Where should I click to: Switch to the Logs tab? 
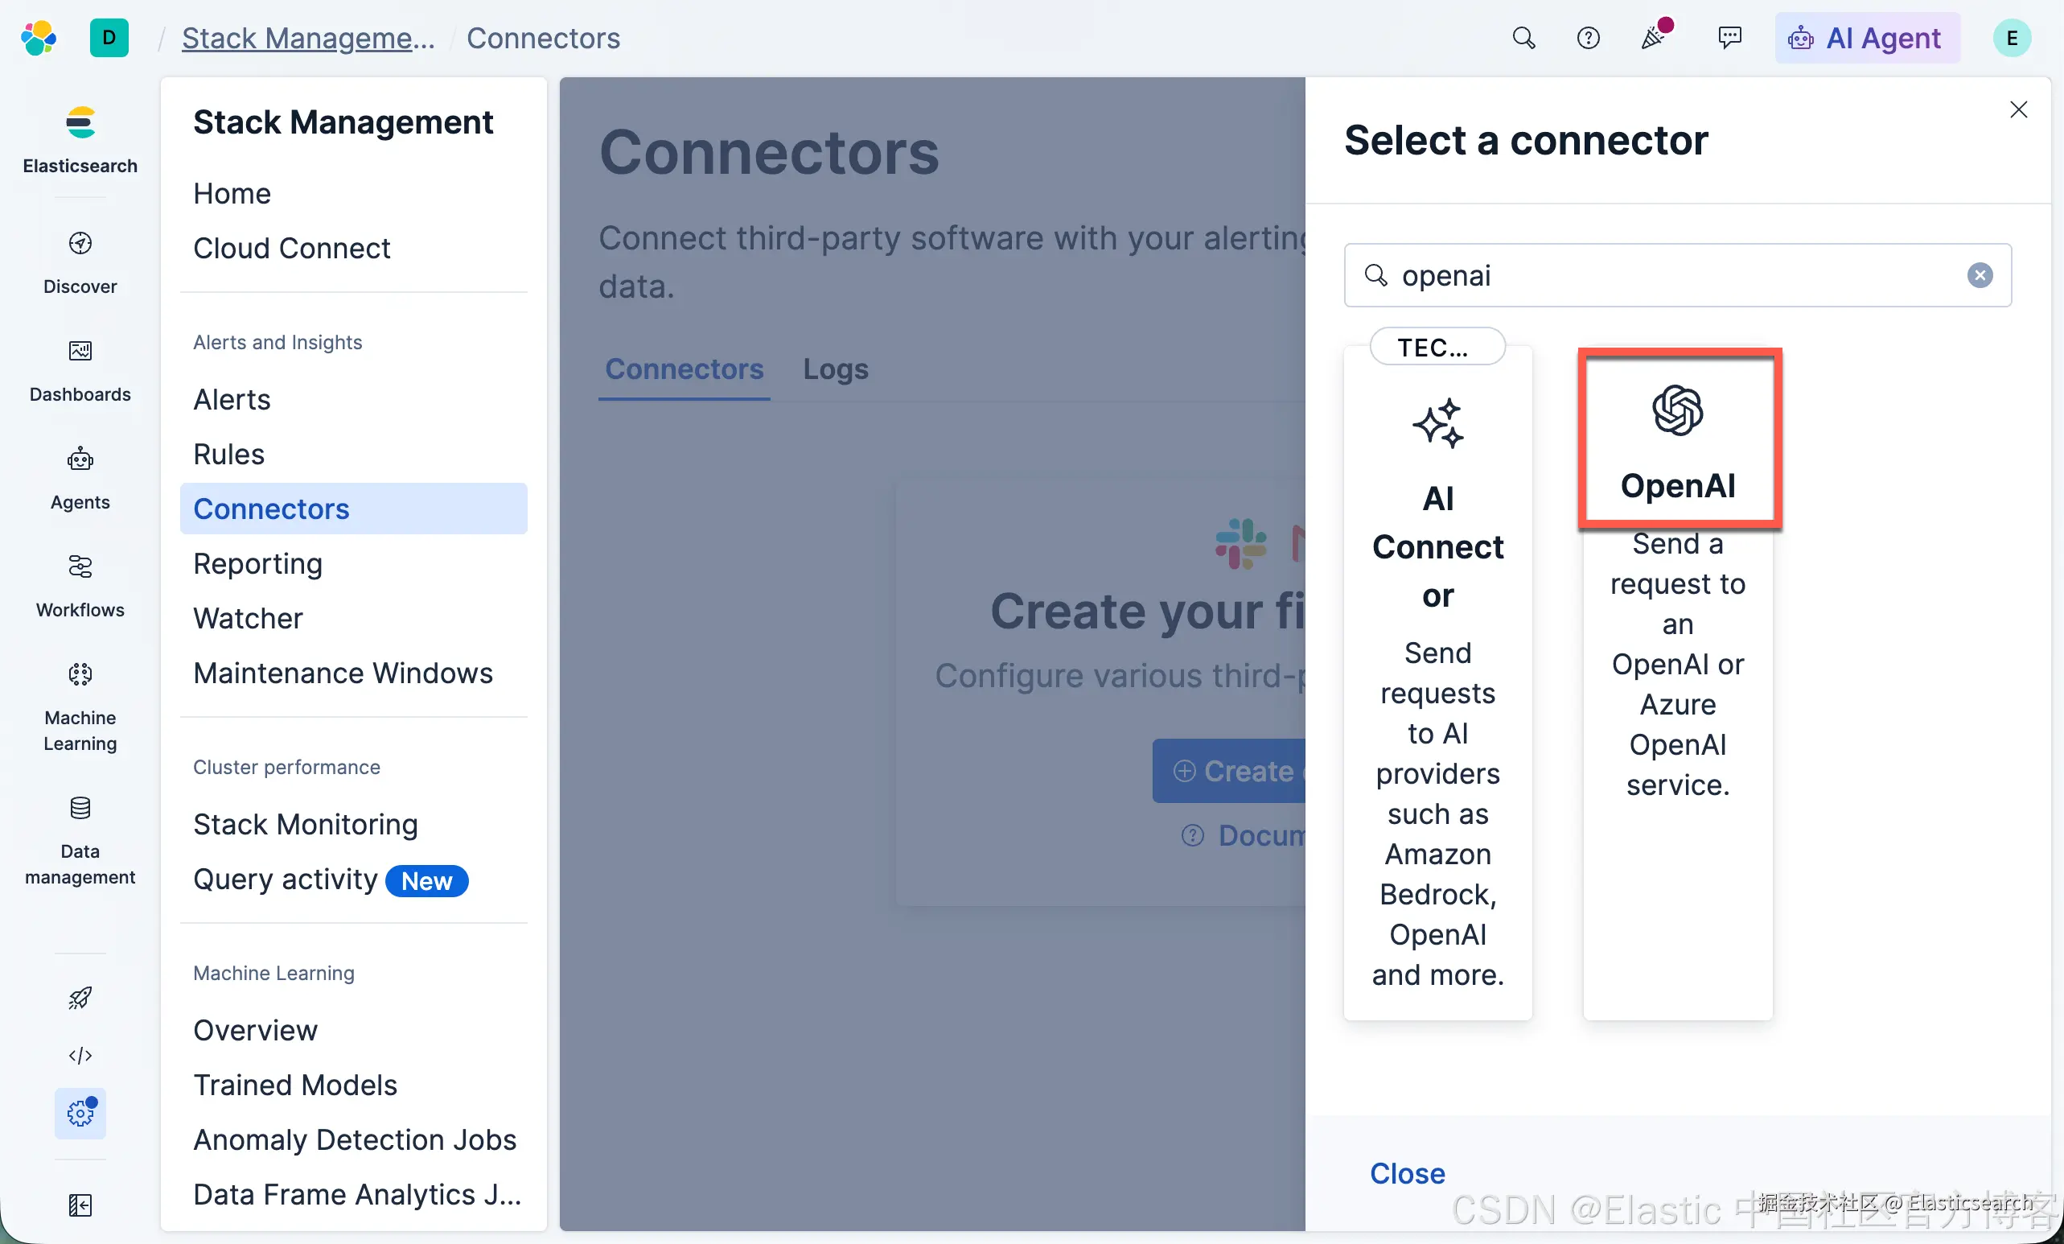pyautogui.click(x=835, y=369)
